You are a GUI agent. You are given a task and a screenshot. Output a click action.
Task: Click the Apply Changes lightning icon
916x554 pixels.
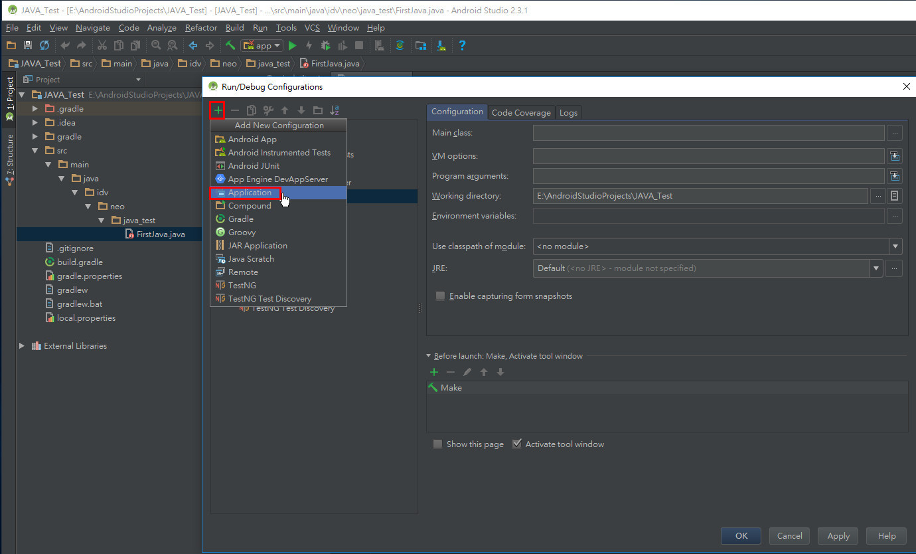point(309,45)
